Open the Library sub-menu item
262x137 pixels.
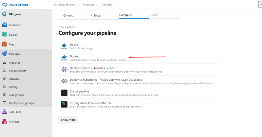tap(26, 87)
